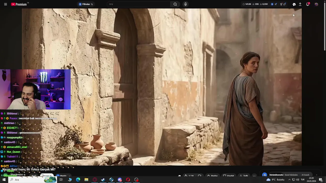Focus the Ara search field
The height and width of the screenshot is (183, 326).
coord(139,4)
